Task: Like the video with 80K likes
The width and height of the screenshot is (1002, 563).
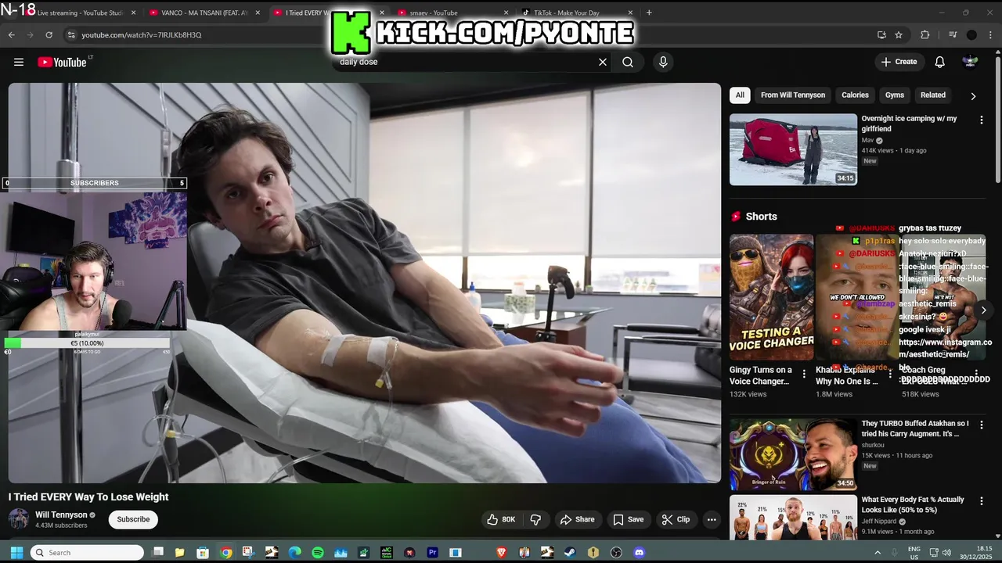Action: pyautogui.click(x=501, y=519)
